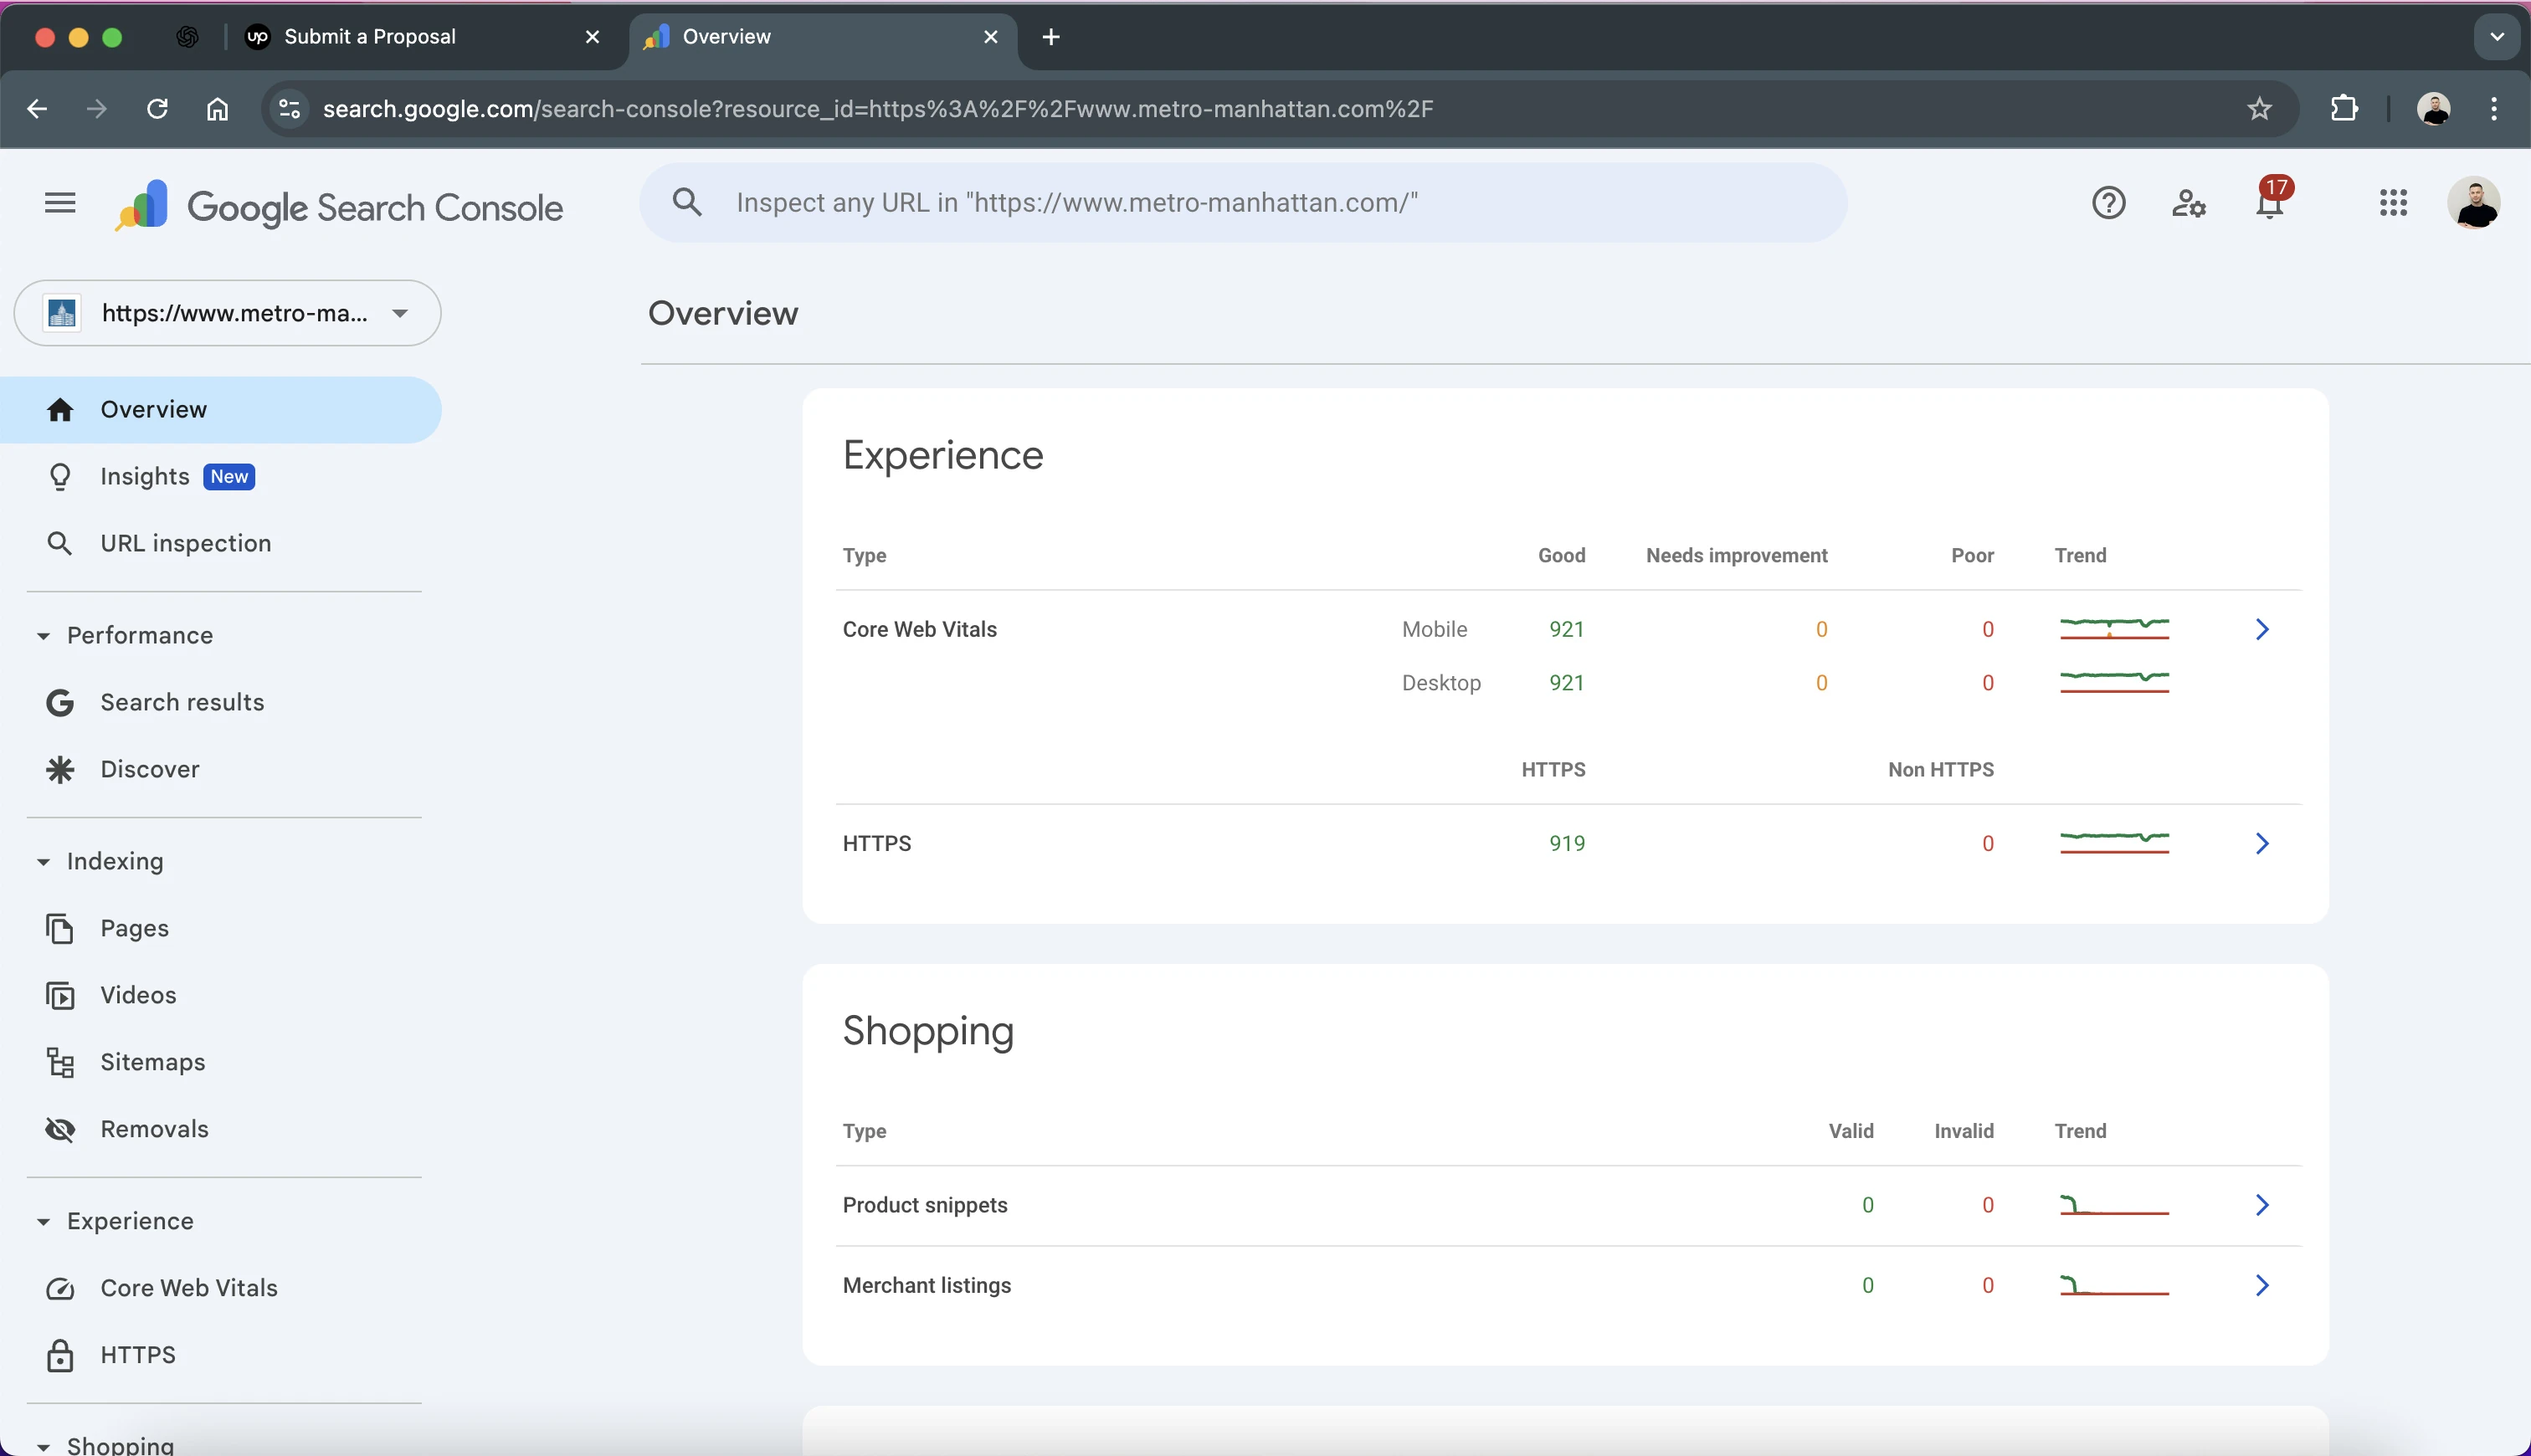Open Search Console user settings icon
2531x1456 pixels.
click(2188, 203)
